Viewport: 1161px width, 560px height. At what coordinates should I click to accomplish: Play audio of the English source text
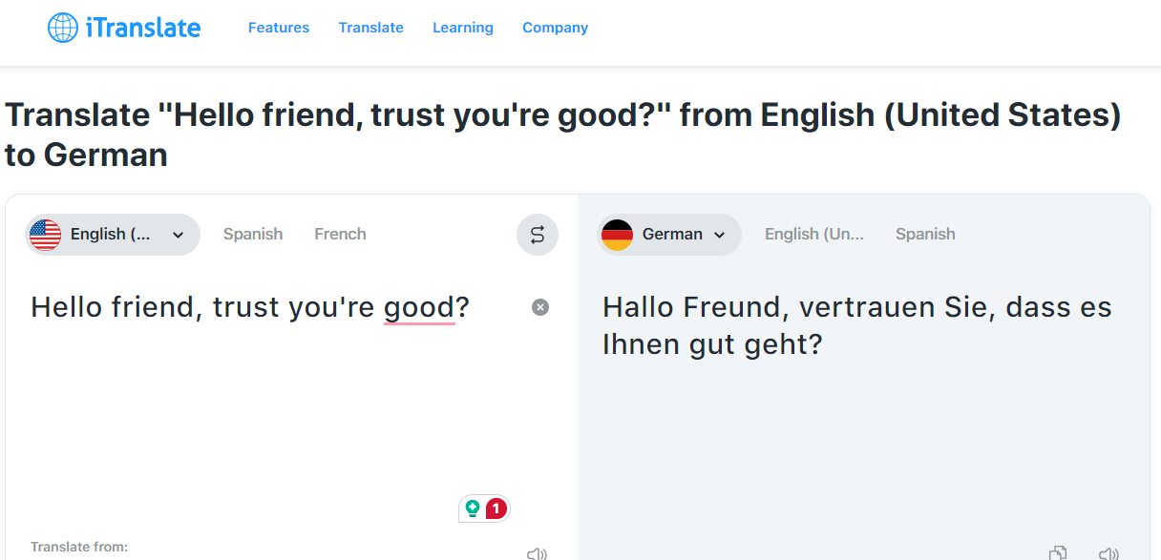click(537, 552)
